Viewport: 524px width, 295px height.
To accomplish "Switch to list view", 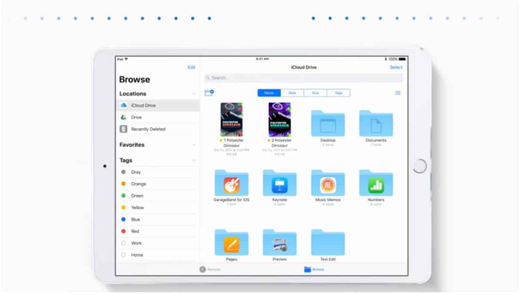I will coord(397,93).
